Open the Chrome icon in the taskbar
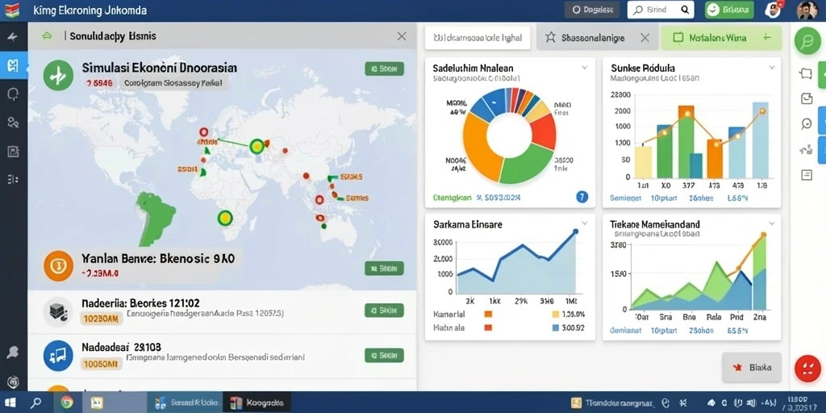Viewport: 826px width, 413px height. tap(66, 403)
